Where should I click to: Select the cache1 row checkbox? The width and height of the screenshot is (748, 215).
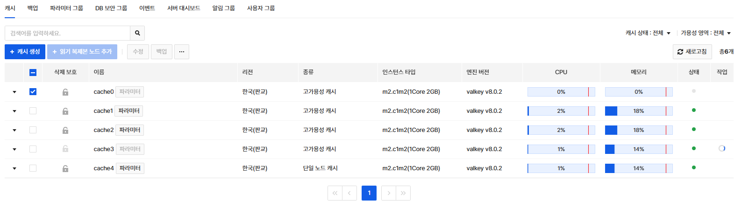(x=33, y=111)
